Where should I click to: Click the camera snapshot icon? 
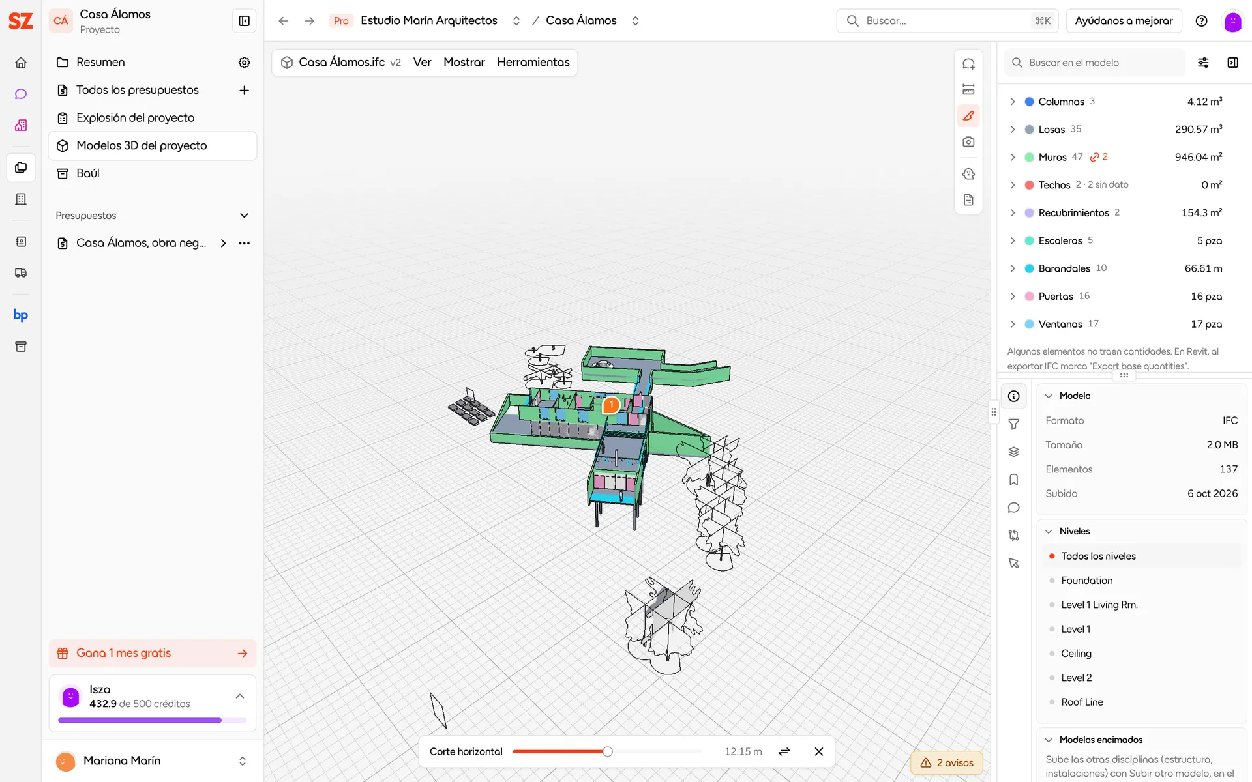coord(968,142)
